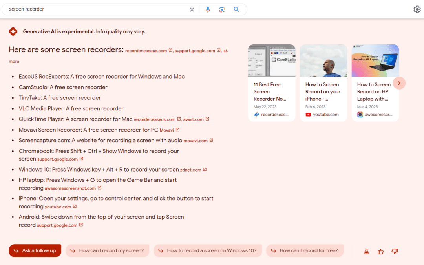Open the iPhone screen record YouTube card
This screenshot has width=424, height=265.
[x=323, y=83]
